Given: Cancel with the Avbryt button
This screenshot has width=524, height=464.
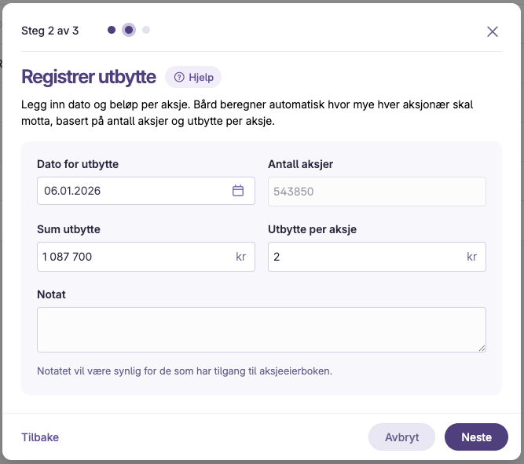Looking at the screenshot, I should coord(401,437).
